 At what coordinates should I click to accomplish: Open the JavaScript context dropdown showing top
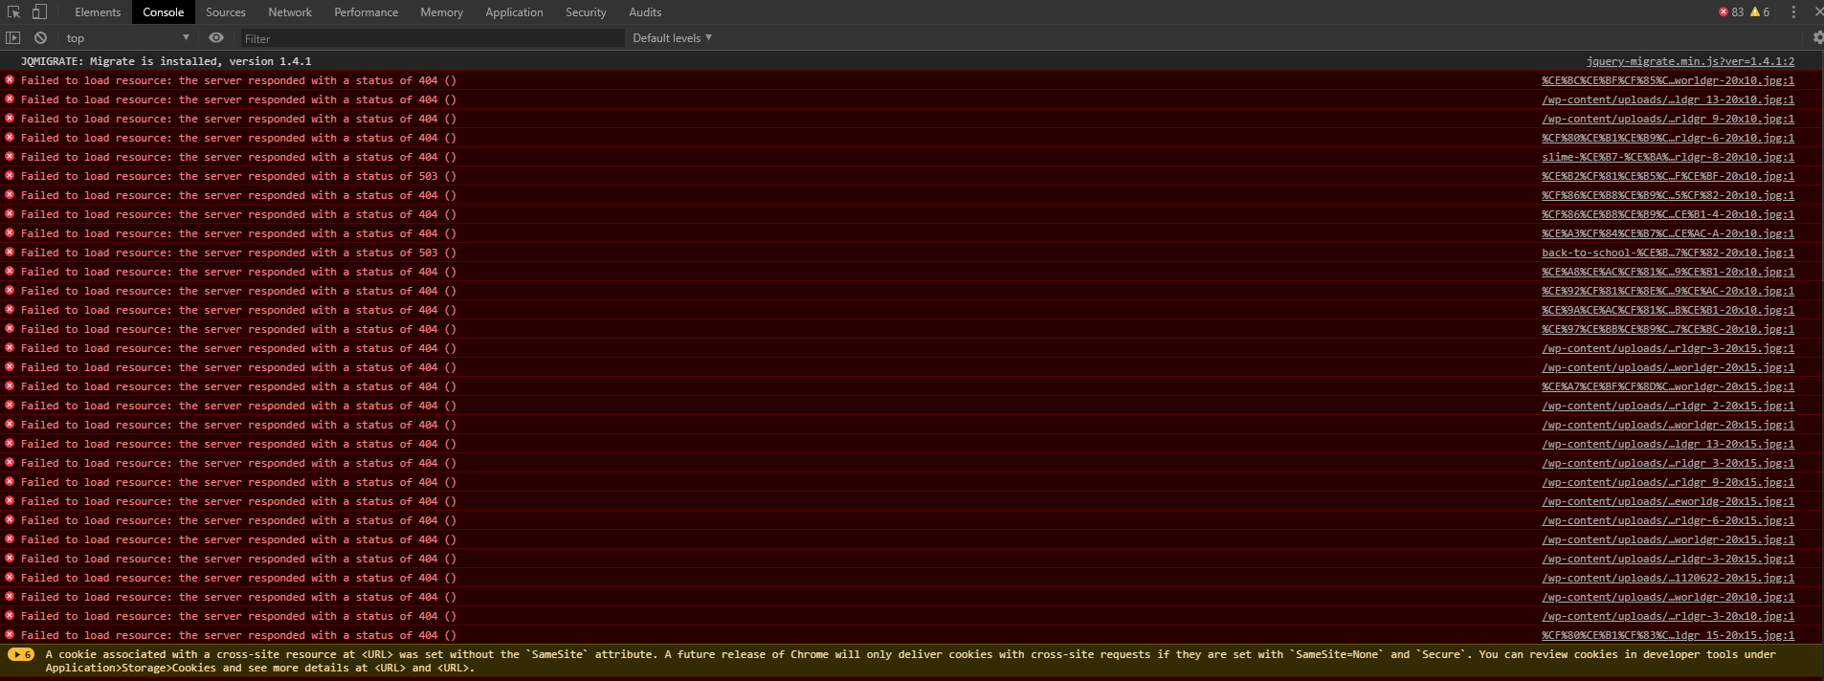tap(127, 38)
